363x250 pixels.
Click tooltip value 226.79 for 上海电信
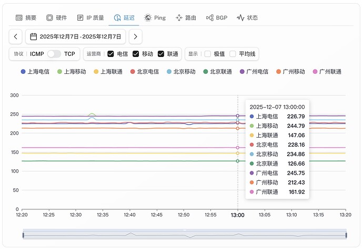coord(296,117)
